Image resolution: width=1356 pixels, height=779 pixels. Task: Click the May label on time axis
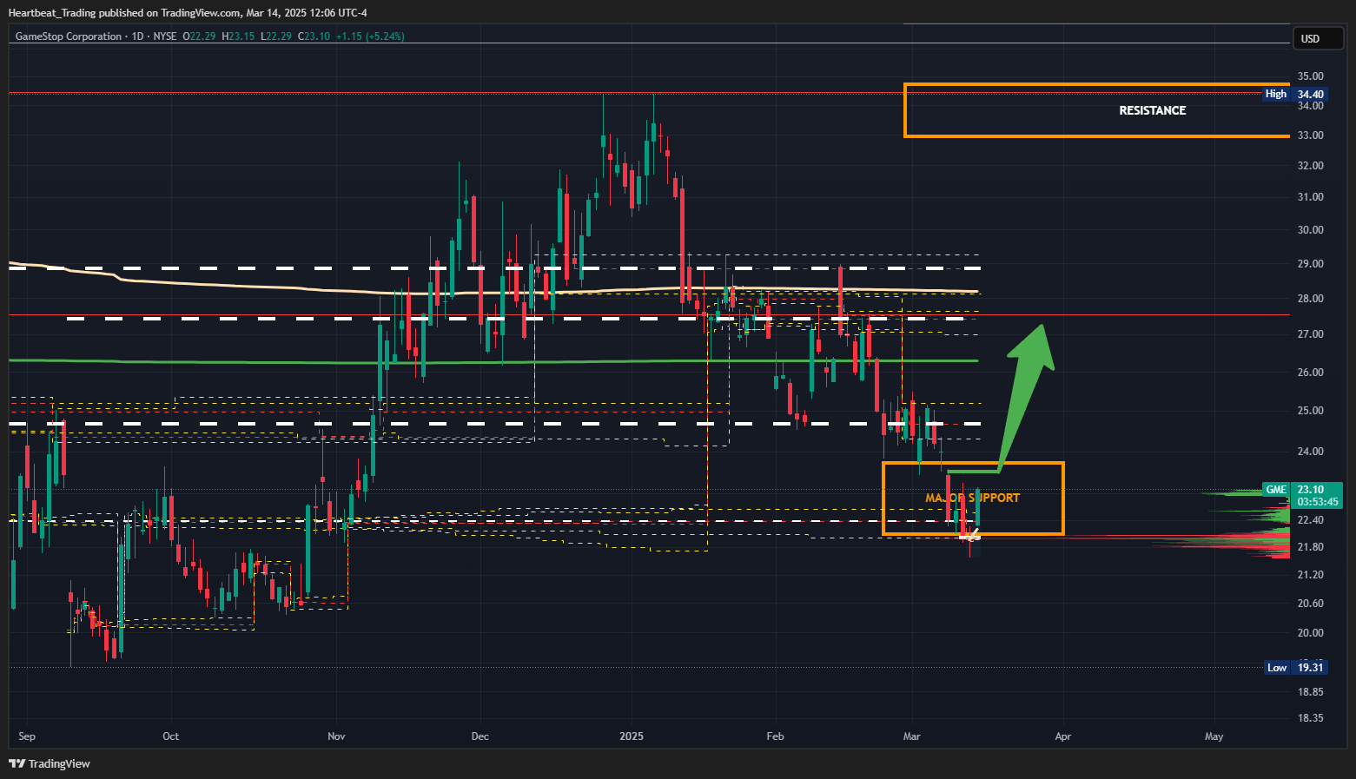(x=1214, y=736)
